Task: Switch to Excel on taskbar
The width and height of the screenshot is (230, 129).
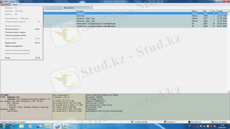Action: point(48,126)
